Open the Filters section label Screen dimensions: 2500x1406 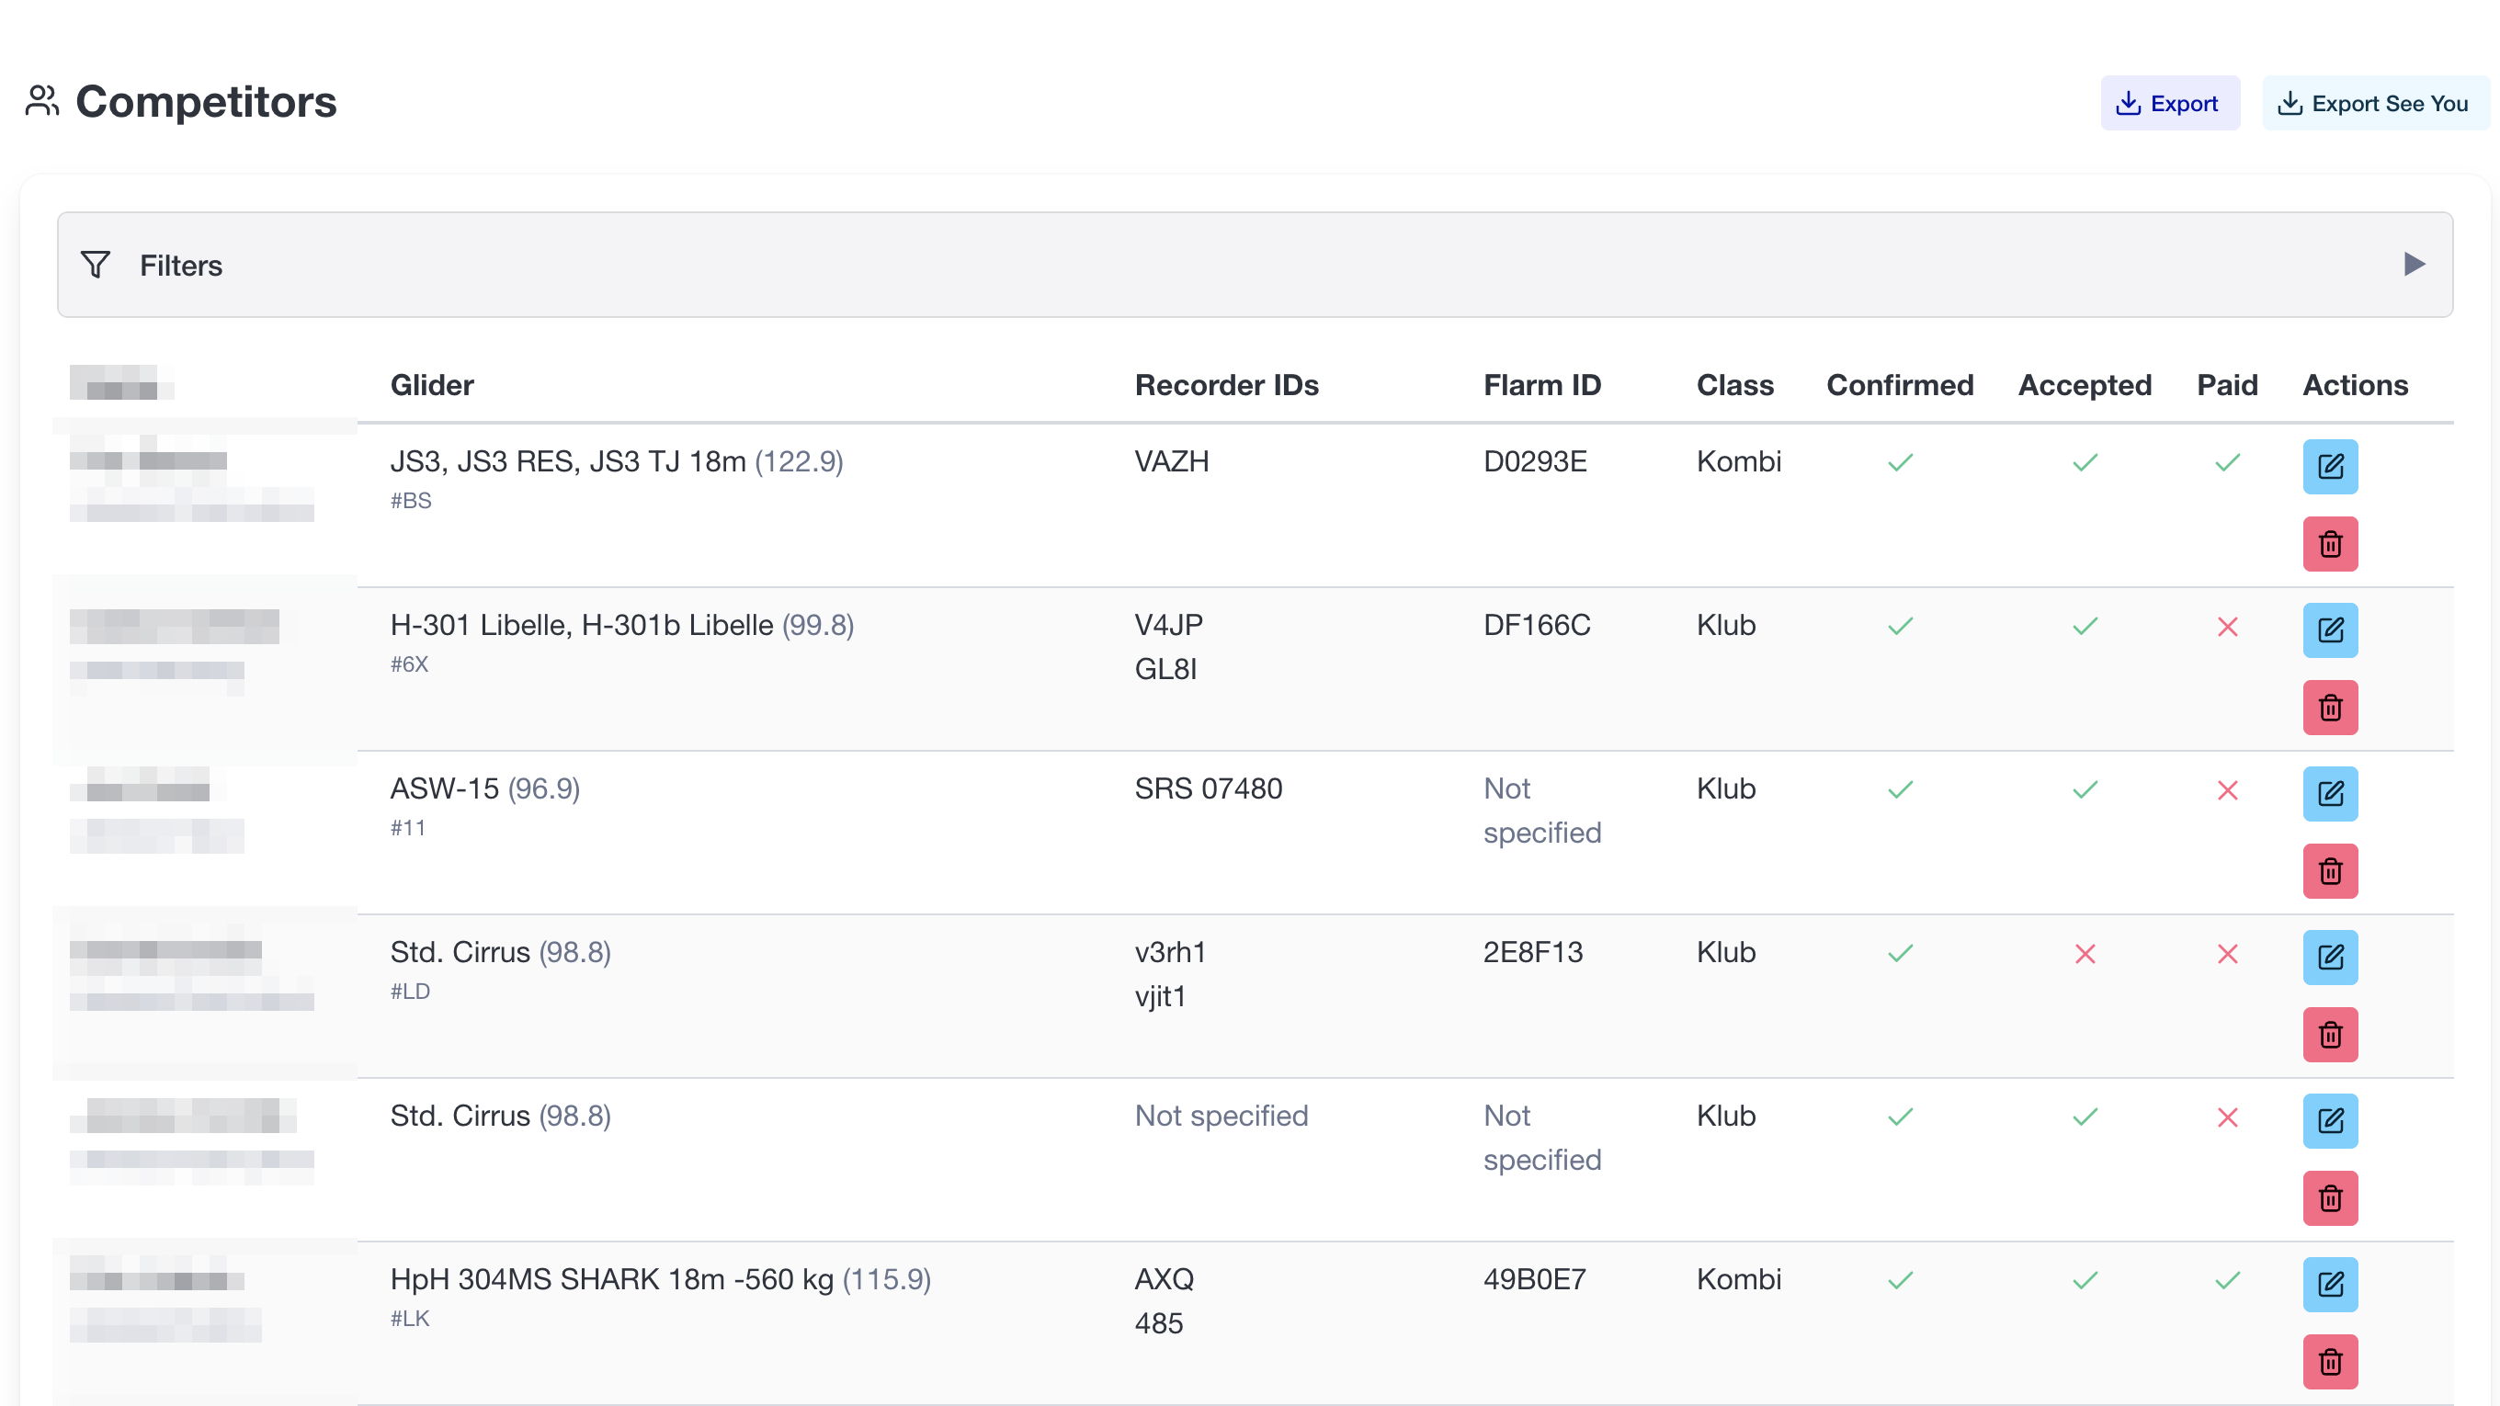pos(180,266)
